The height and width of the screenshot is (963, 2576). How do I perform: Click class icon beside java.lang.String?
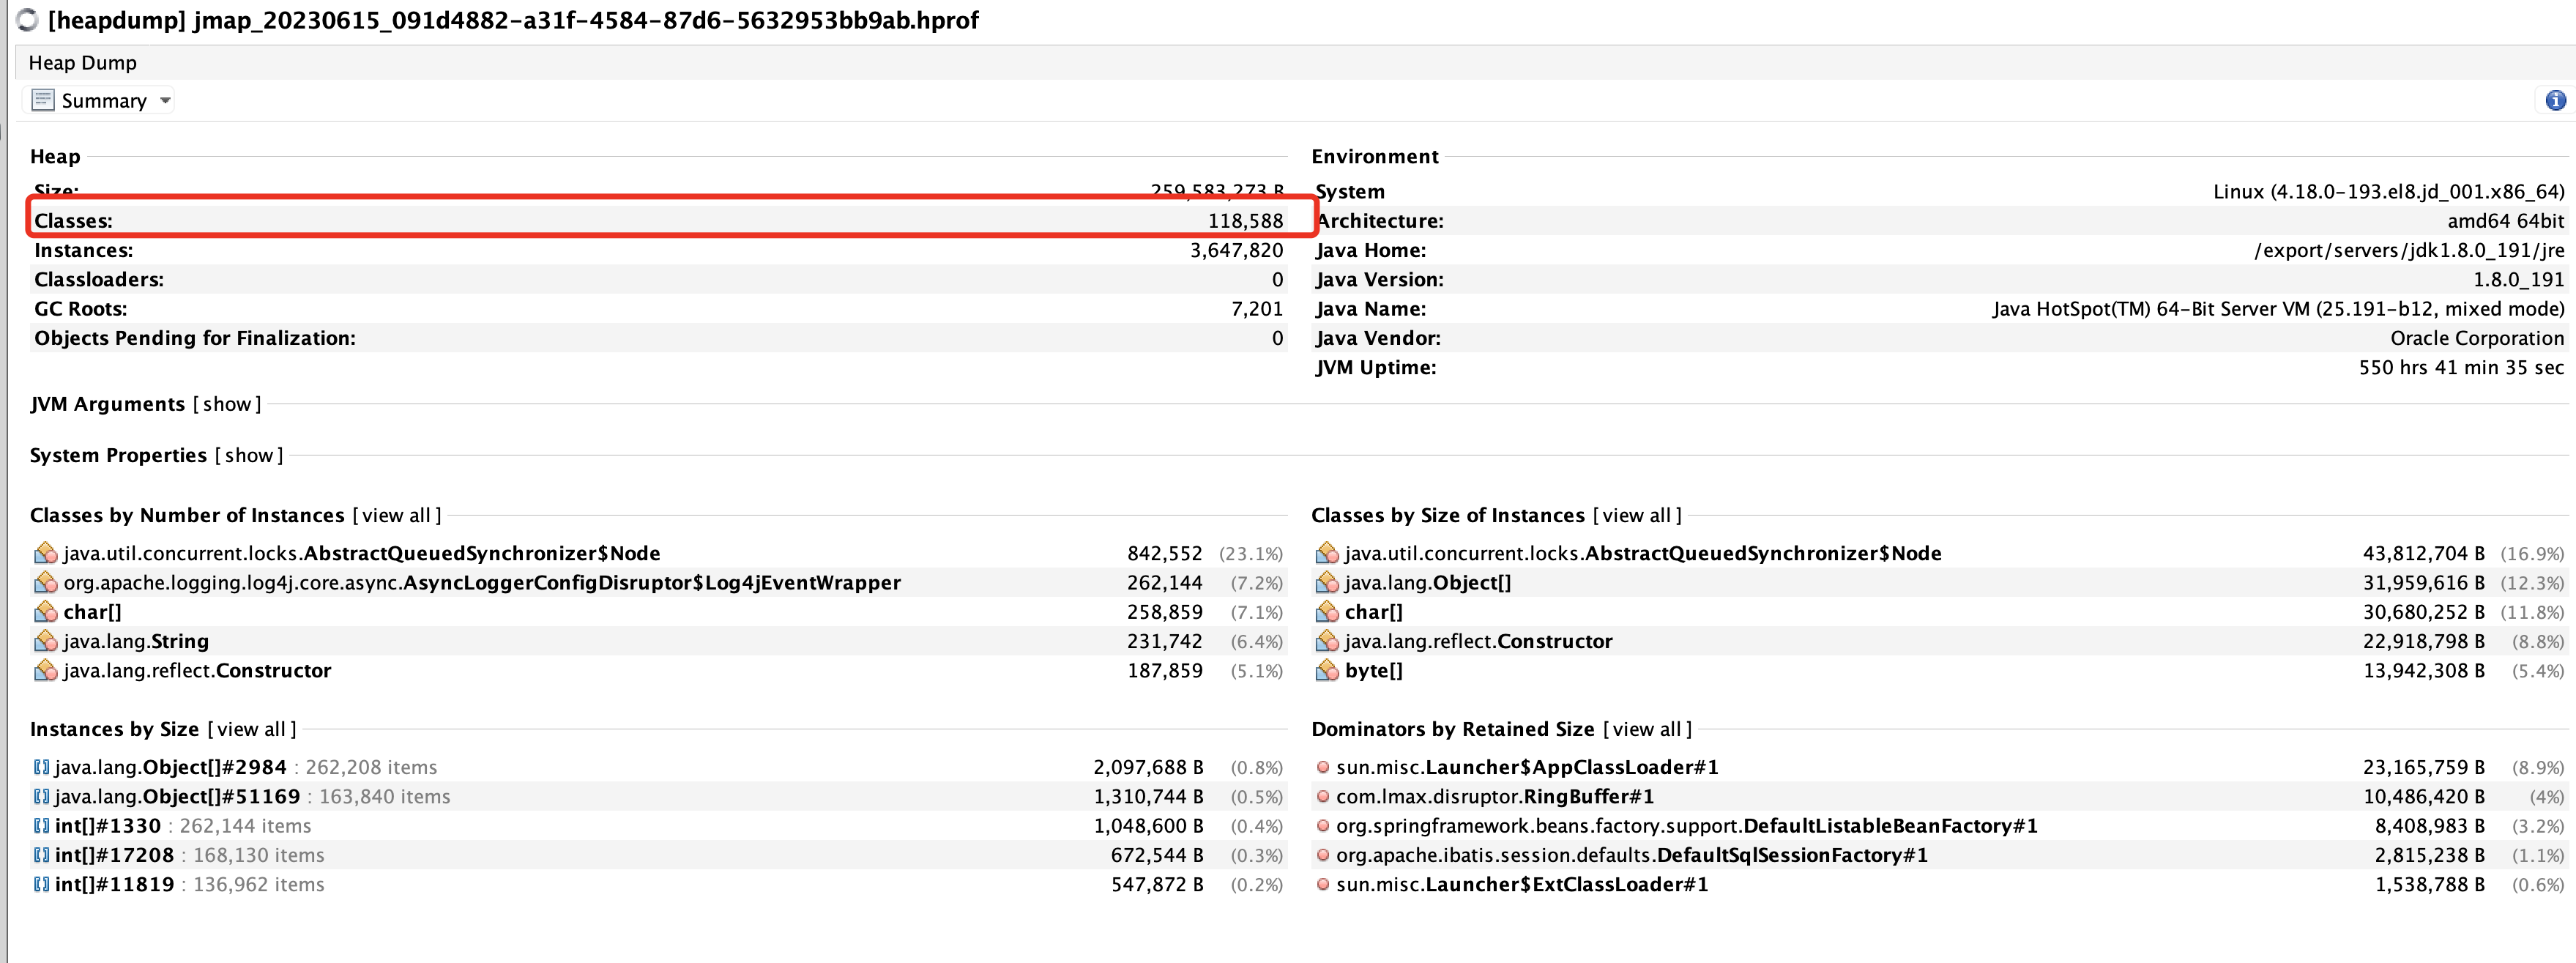(x=46, y=641)
